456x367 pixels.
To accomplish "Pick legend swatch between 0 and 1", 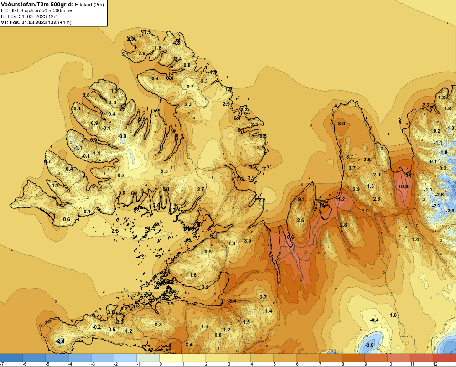I will [x=171, y=358].
